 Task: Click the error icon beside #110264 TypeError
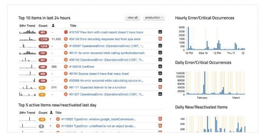[x=58, y=126]
